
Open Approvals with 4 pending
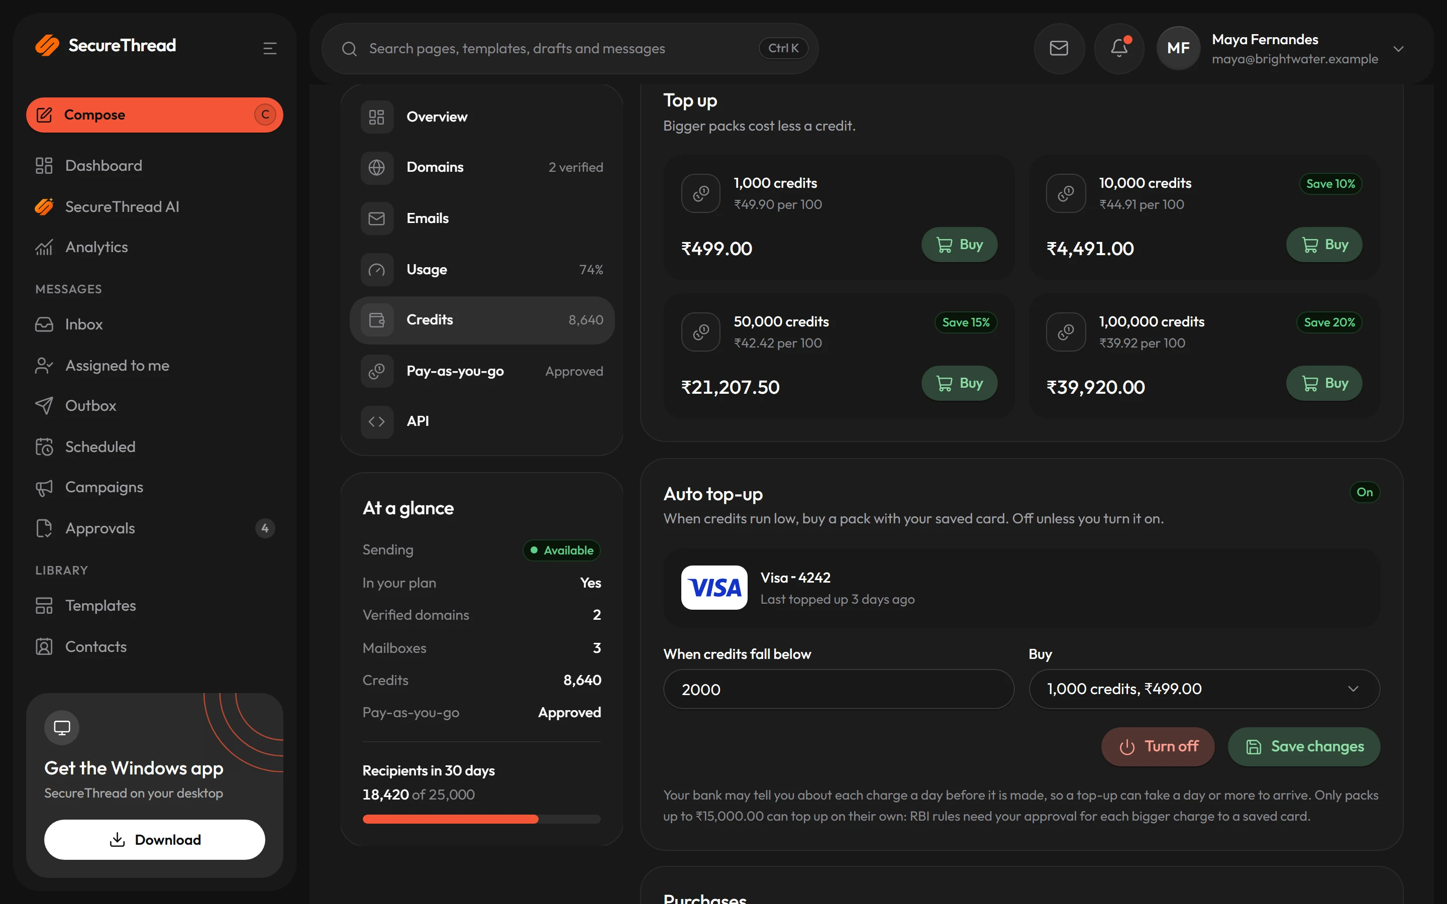pyautogui.click(x=154, y=528)
